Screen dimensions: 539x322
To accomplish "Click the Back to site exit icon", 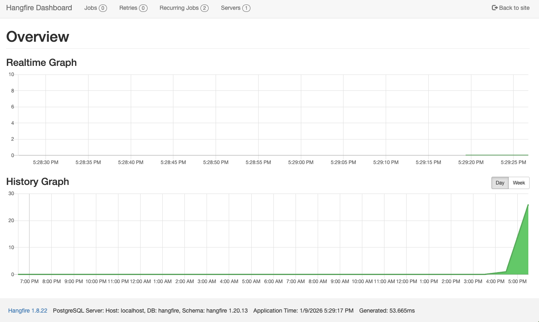I will pyautogui.click(x=494, y=7).
